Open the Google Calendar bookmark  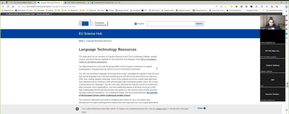click(x=122, y=10)
